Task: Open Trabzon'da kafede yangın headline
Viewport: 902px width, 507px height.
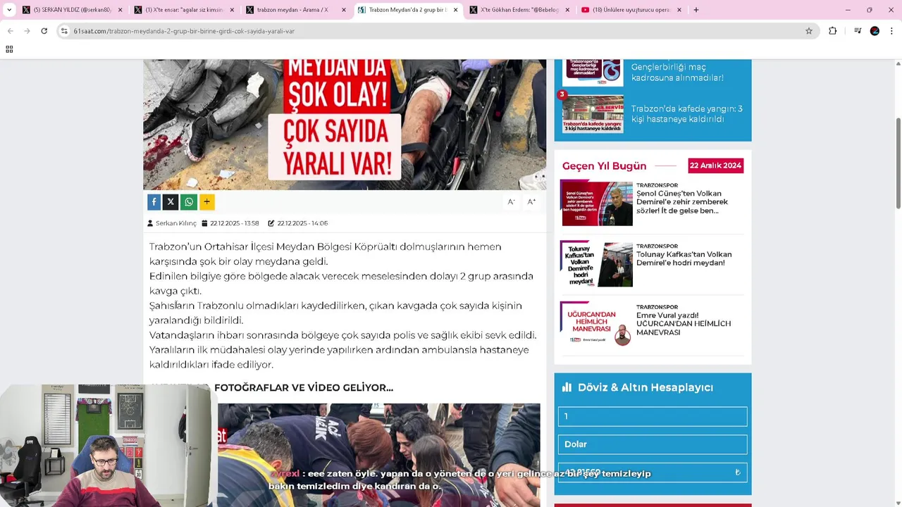Action: click(686, 114)
